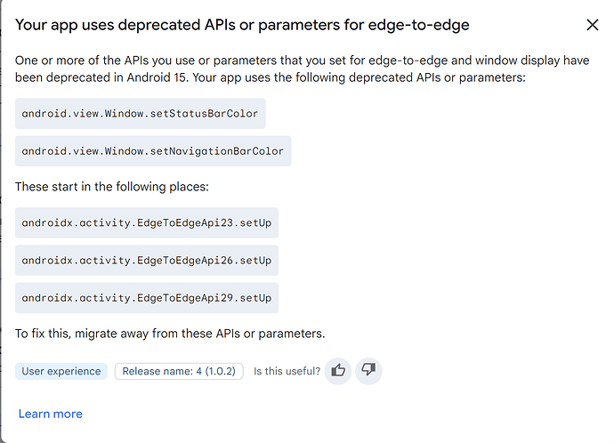Select the EdgeToEdgeApi23.setUp code block
The height and width of the screenshot is (443, 614).
click(147, 222)
